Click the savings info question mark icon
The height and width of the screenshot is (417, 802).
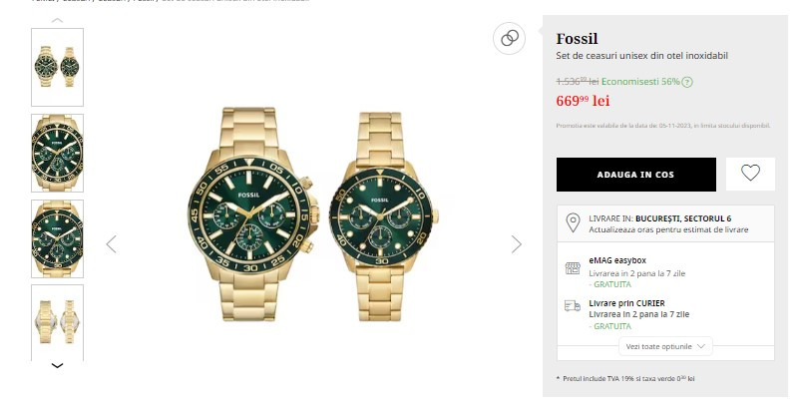pos(687,82)
